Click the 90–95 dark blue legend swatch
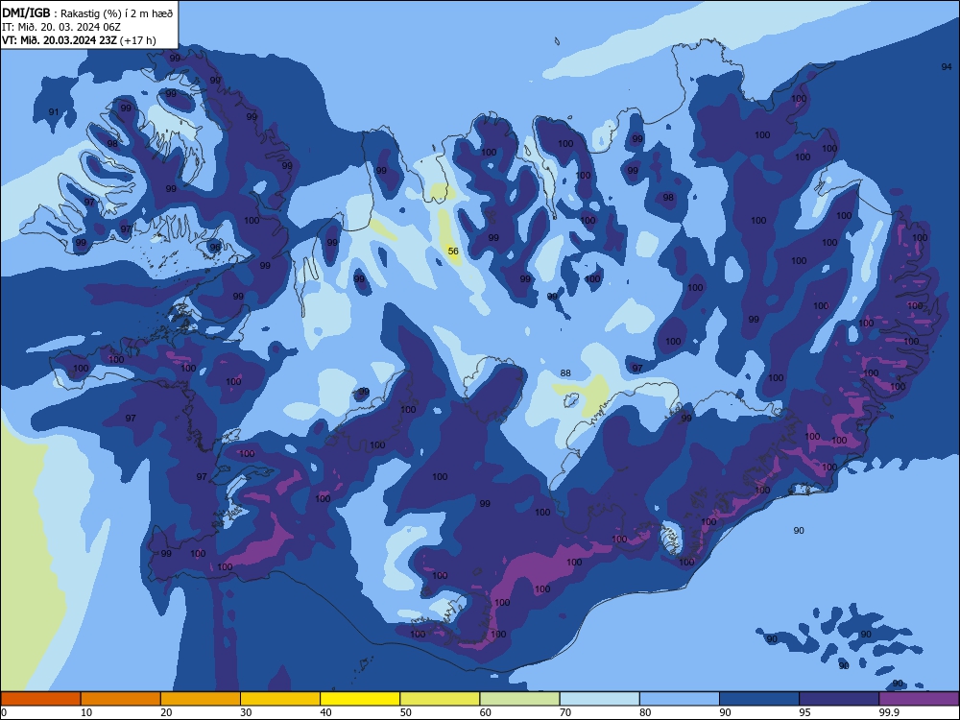Image resolution: width=960 pixels, height=720 pixels. (759, 699)
